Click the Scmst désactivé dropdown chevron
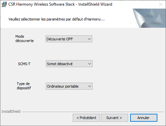166x126 pixels. (x=90, y=64)
